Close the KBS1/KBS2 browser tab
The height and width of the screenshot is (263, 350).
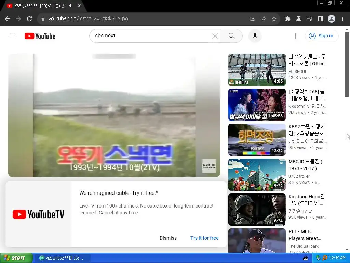click(x=79, y=6)
